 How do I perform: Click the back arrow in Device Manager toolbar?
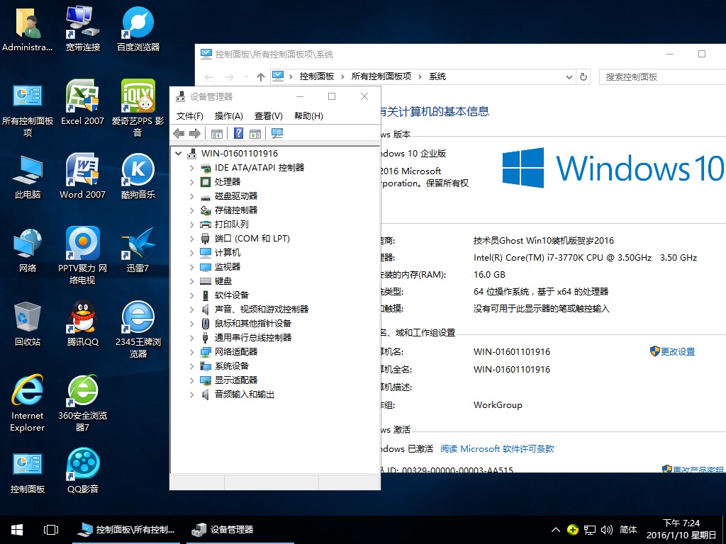tap(179, 134)
